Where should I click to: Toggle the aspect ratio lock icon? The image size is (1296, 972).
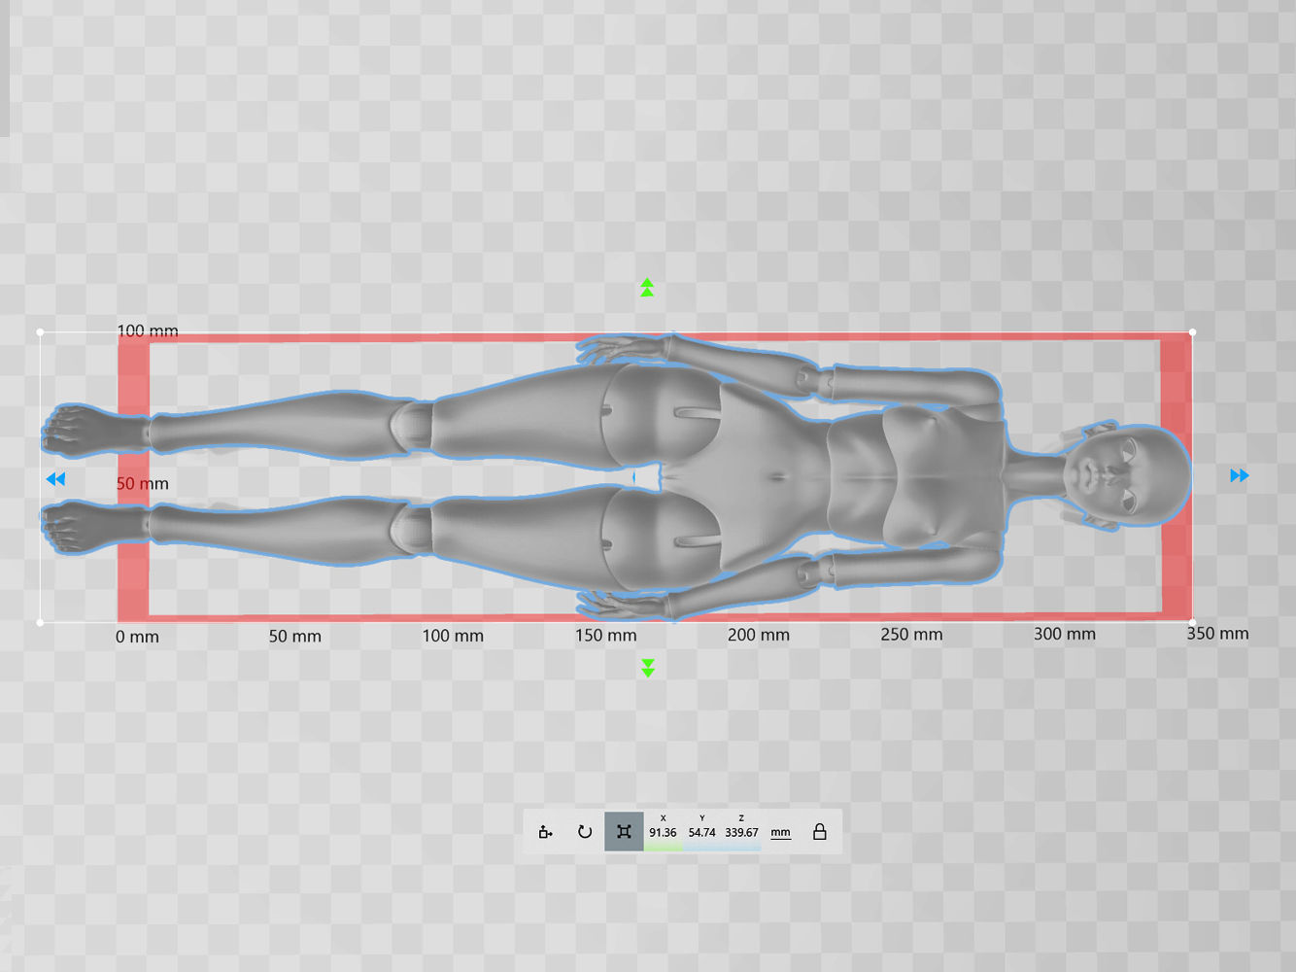point(820,832)
